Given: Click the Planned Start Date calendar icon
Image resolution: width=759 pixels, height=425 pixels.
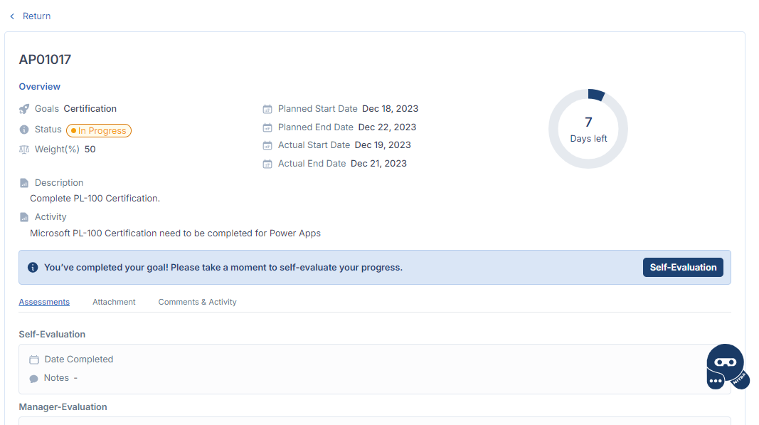Looking at the screenshot, I should coord(267,110).
